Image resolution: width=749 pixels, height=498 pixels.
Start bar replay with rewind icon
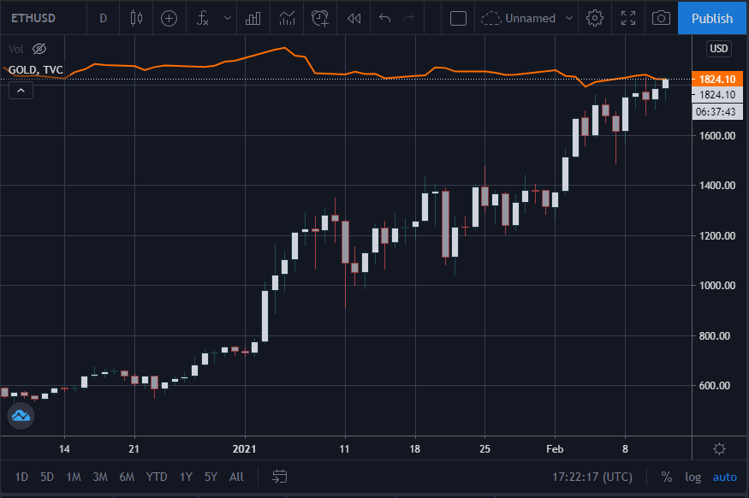click(354, 18)
